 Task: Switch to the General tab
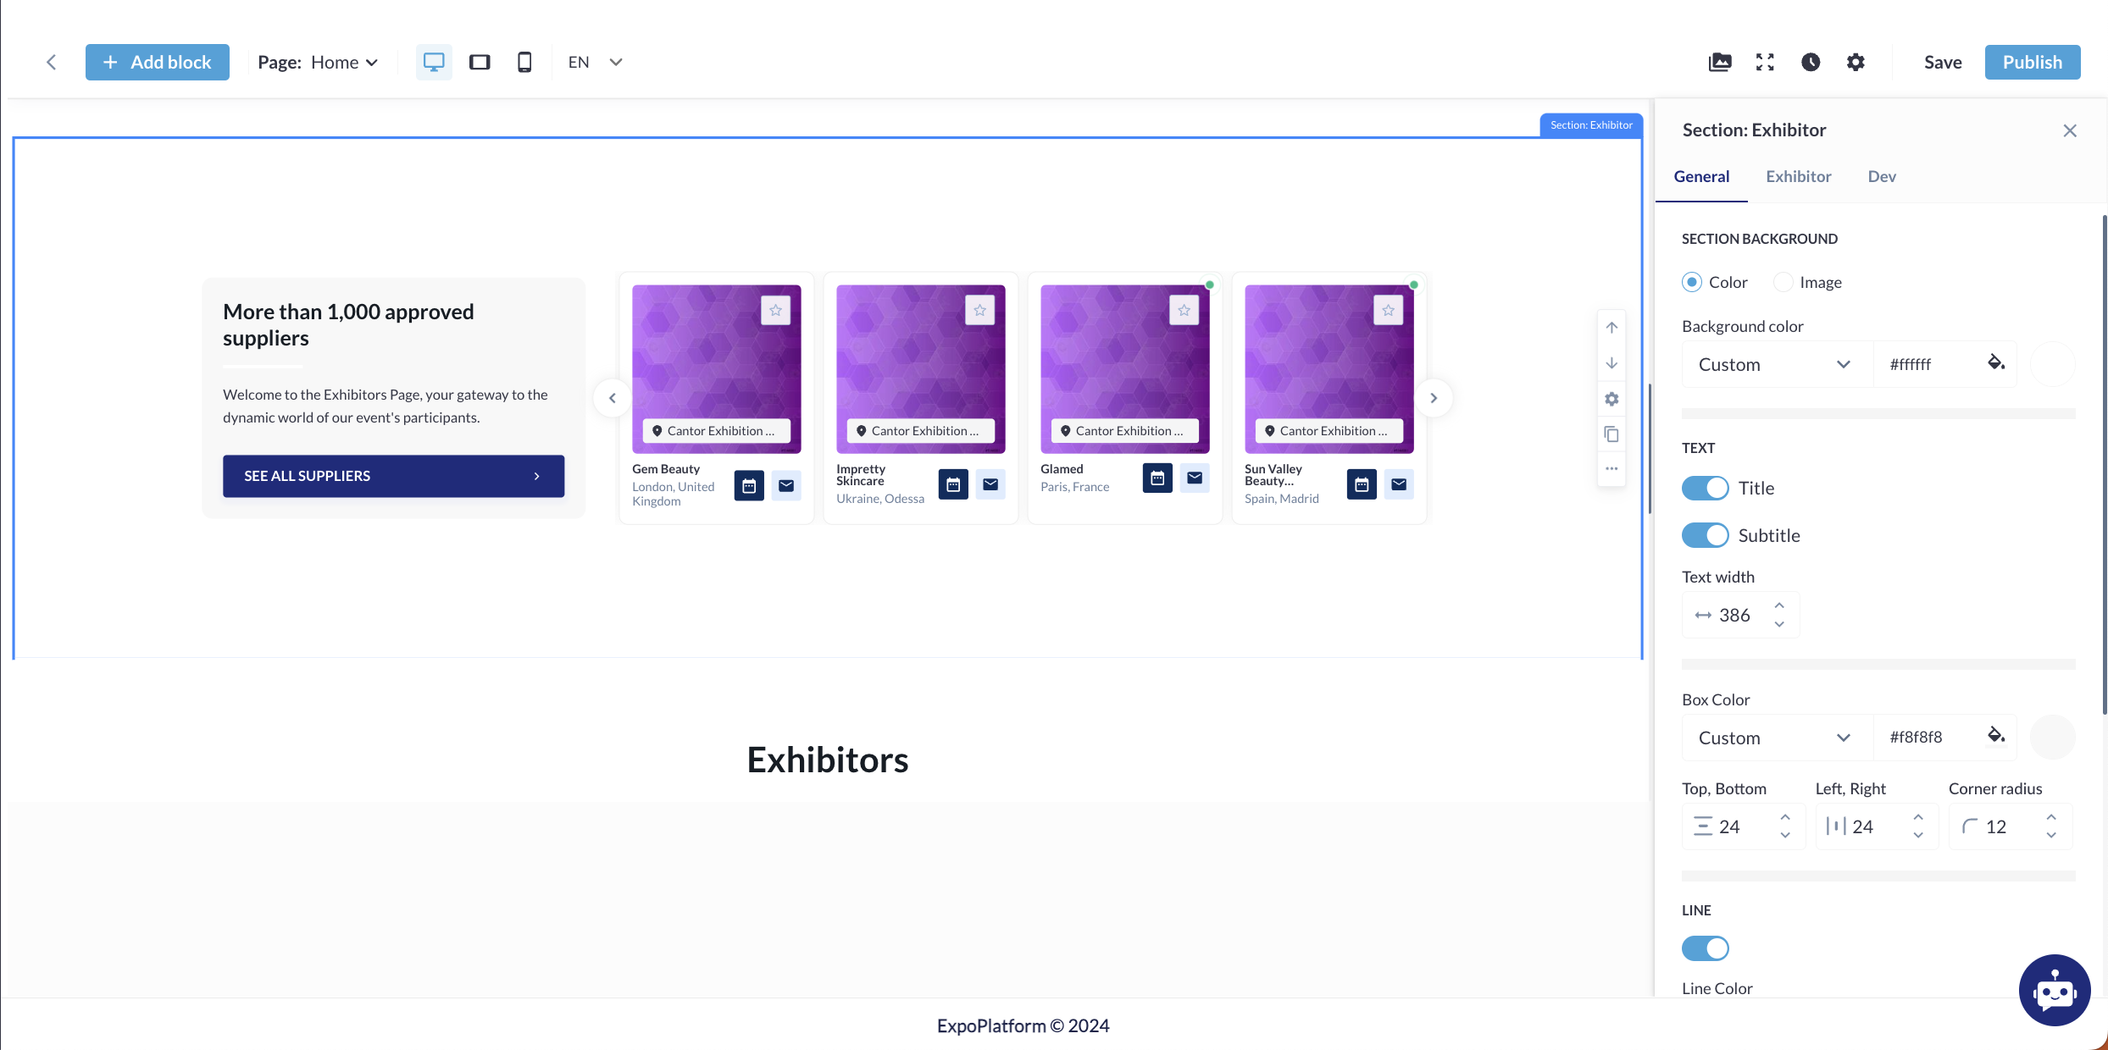tap(1701, 176)
